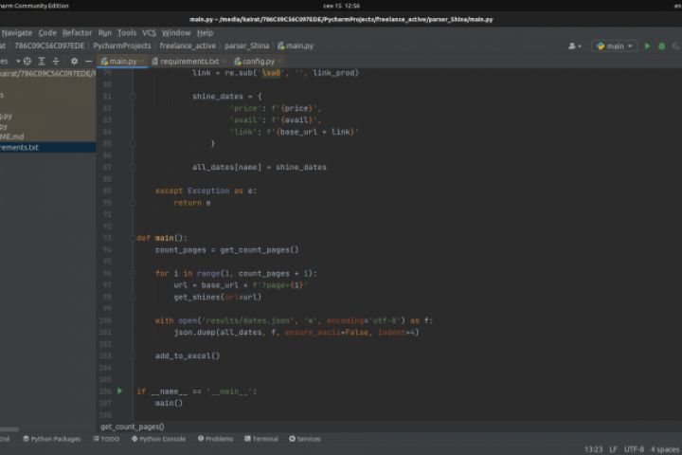Click the Project panel horizontal scrollbar

9,429
